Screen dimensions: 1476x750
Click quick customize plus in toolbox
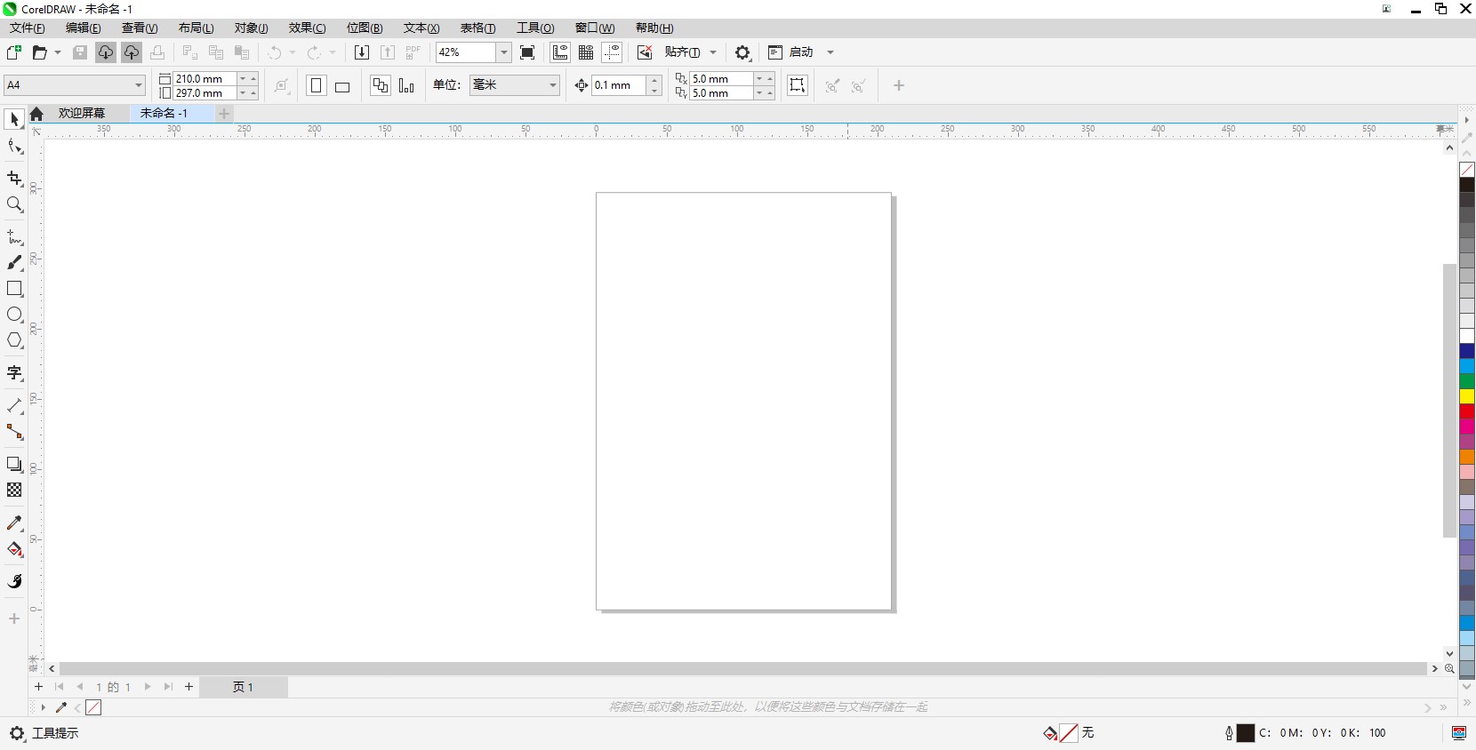pos(14,618)
